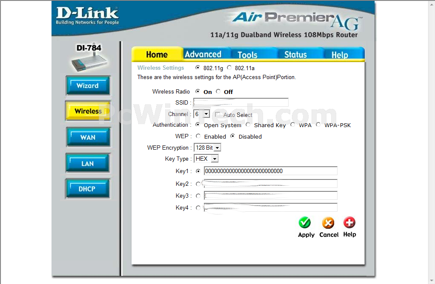Select Key2 as the active key
This screenshot has height=284, width=435.
(x=198, y=184)
